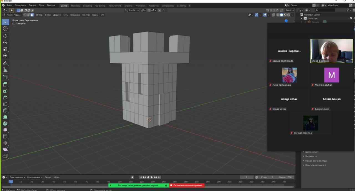Click Остановить демонстрацию button
Screen dimensions: 355x191
(x=187, y=185)
